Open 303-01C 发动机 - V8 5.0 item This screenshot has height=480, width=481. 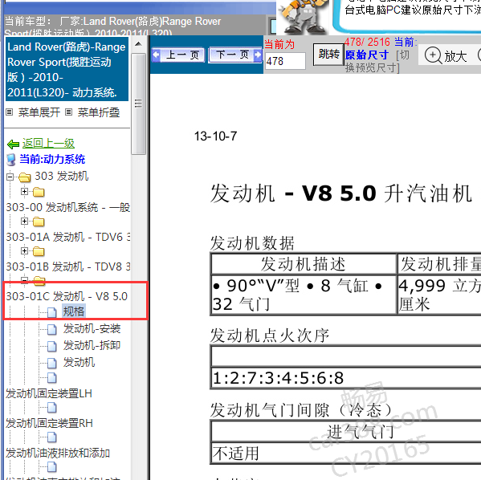click(x=67, y=296)
